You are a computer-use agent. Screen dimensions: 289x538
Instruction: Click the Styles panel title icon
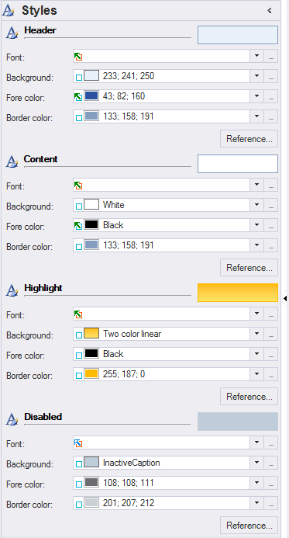pos(9,10)
